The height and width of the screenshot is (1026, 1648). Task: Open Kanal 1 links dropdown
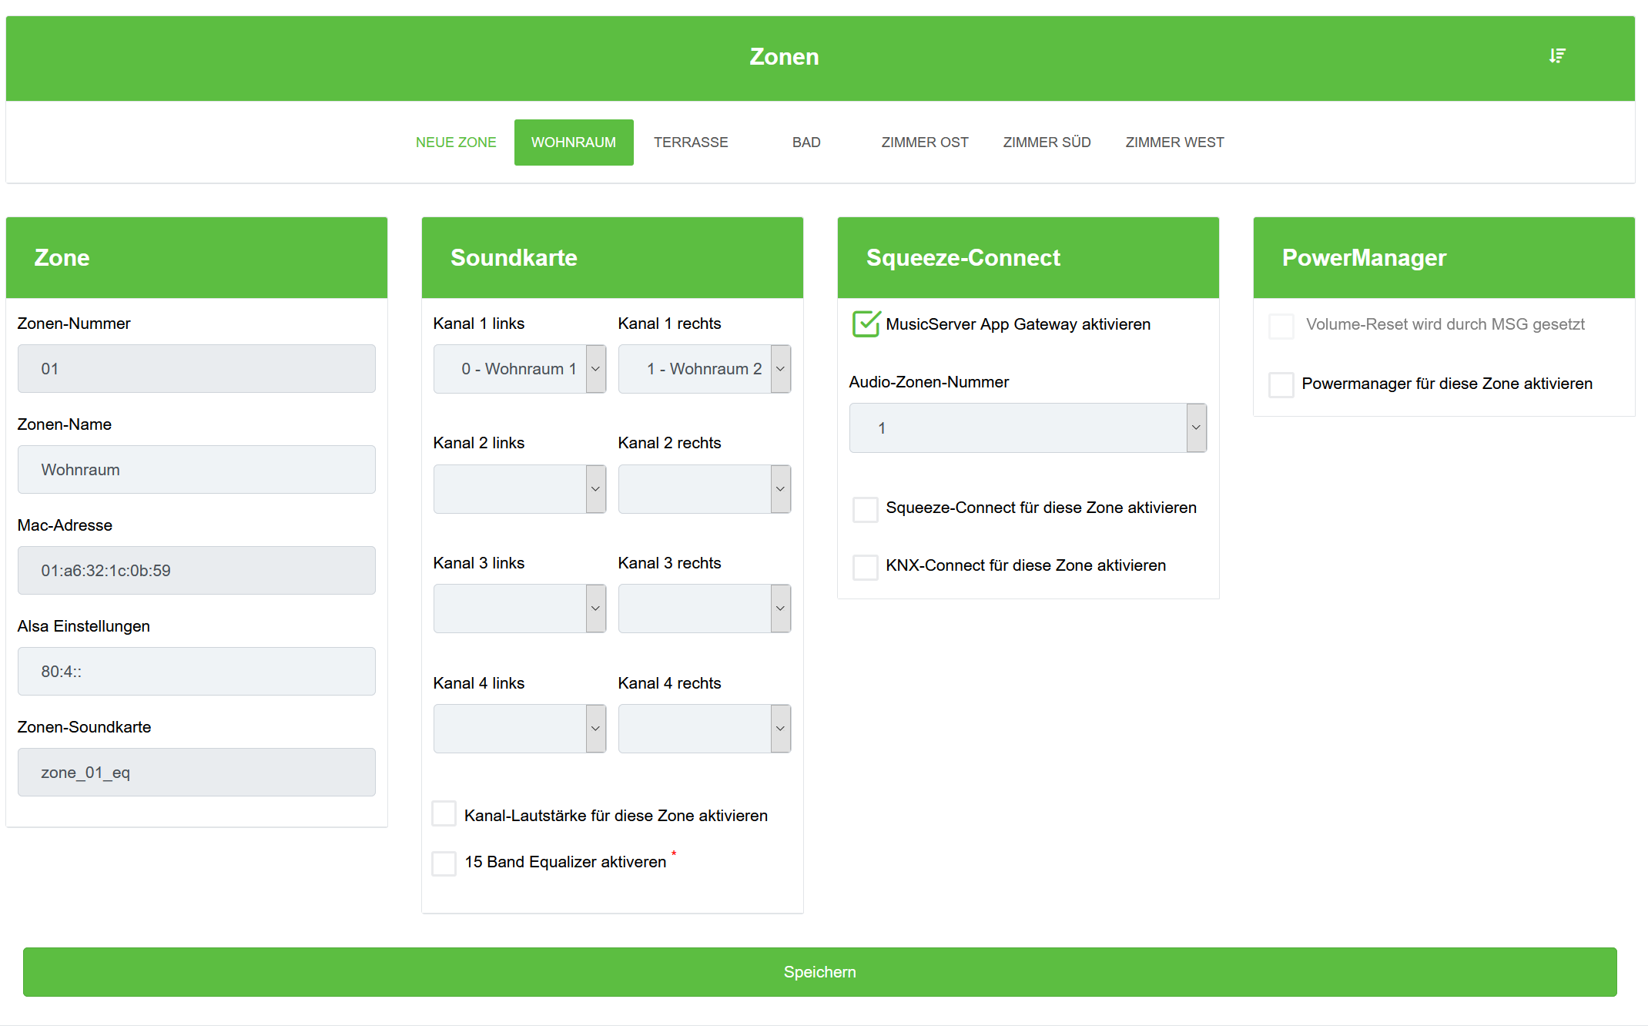(520, 369)
